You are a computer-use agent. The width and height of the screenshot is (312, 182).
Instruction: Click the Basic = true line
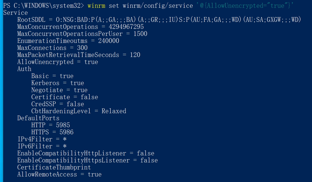click(x=52, y=76)
